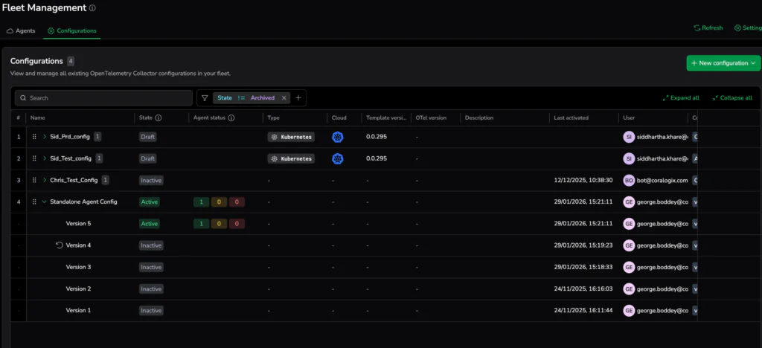Click the Standalone Agent Config name
The image size is (762, 348).
click(83, 202)
